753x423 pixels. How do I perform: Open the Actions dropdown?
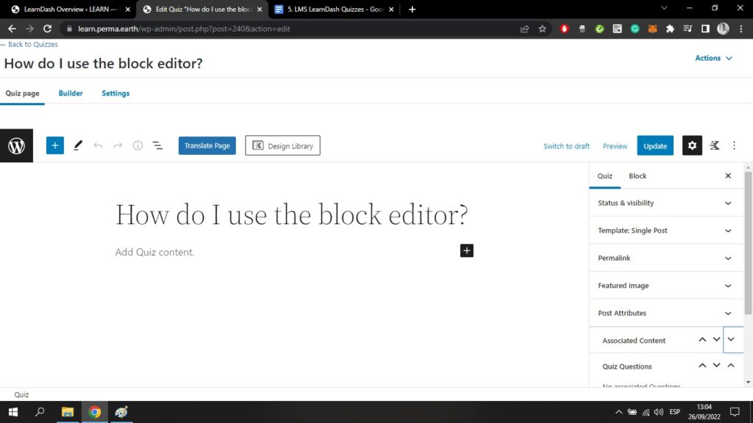click(x=713, y=58)
